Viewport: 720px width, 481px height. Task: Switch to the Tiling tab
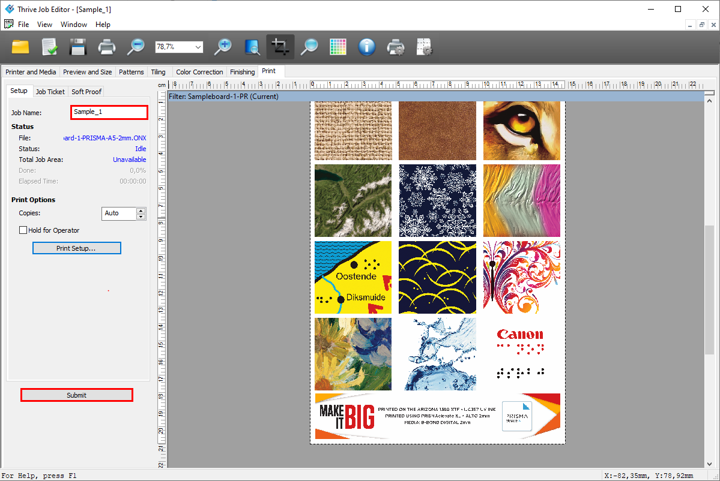coord(159,72)
